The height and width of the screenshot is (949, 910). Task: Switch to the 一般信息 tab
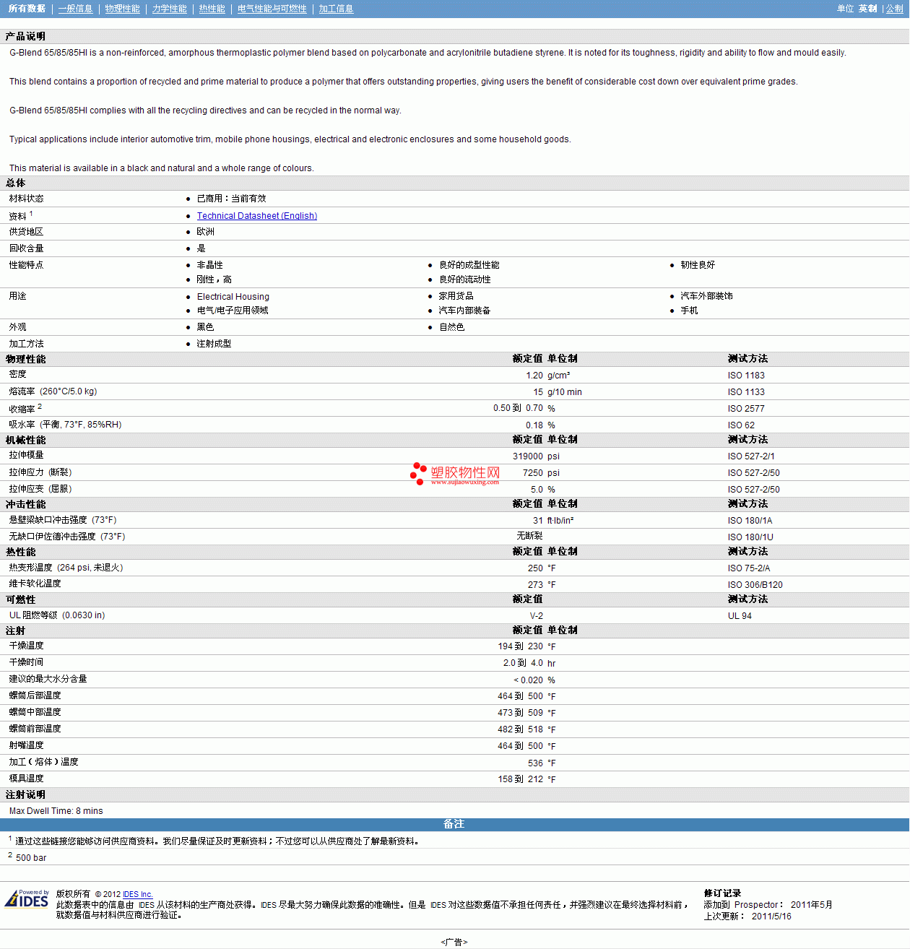[x=76, y=9]
